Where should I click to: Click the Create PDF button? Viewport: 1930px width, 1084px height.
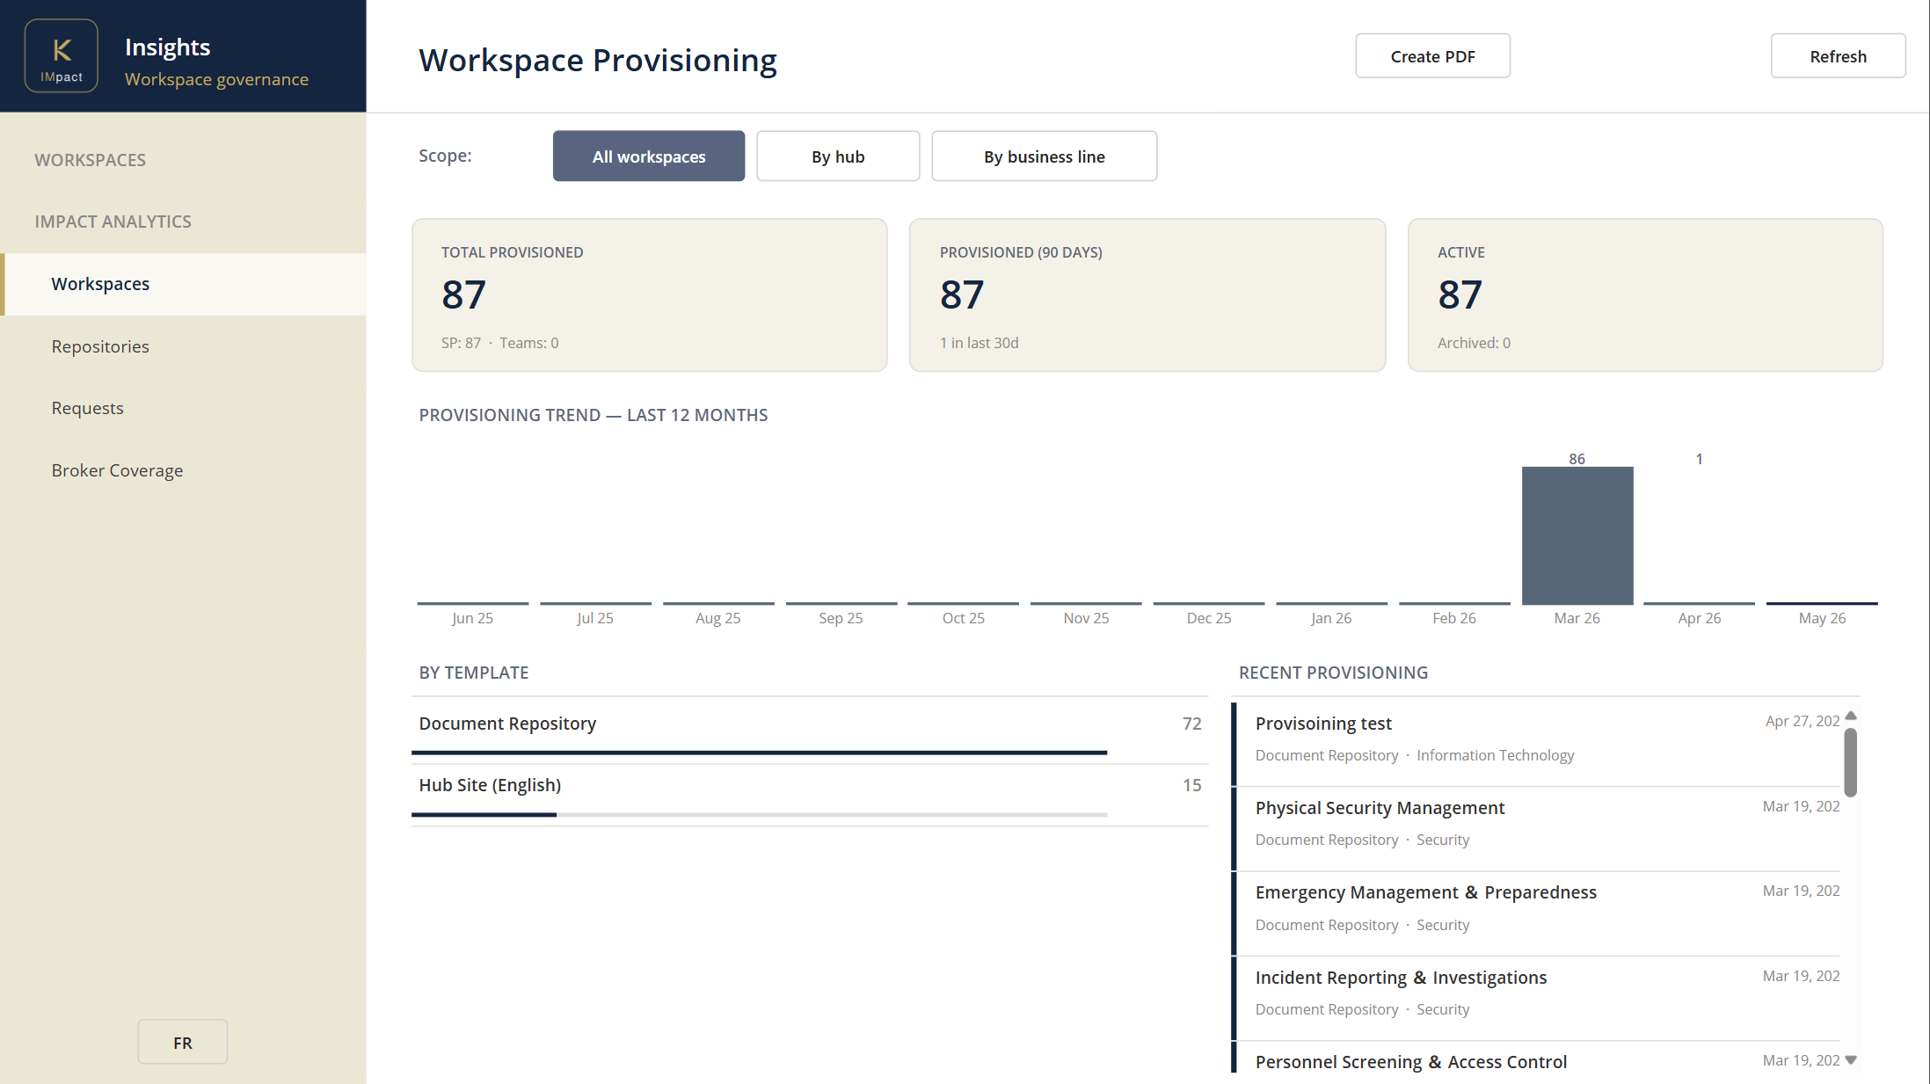[x=1432, y=56]
